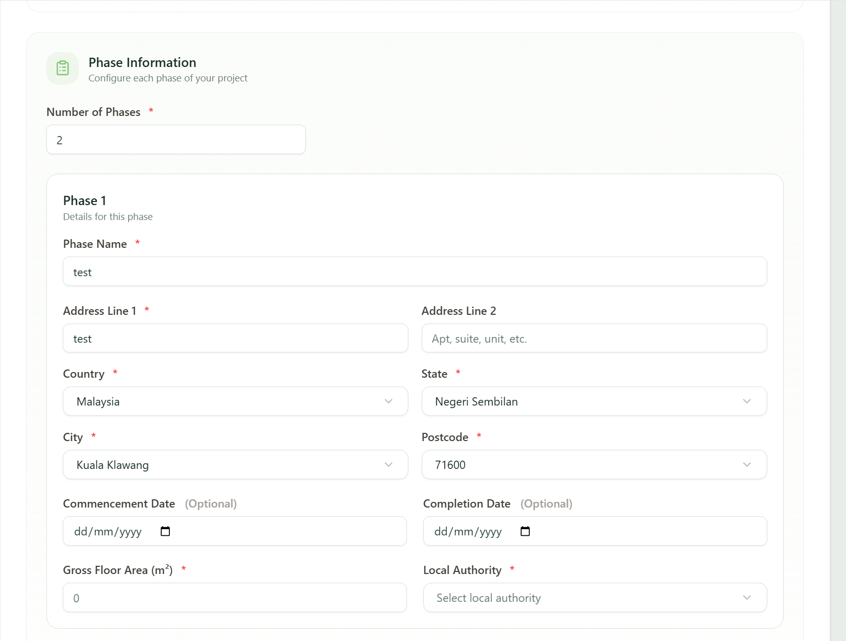
Task: Open the Commencement Date calendar picker icon
Action: click(165, 531)
